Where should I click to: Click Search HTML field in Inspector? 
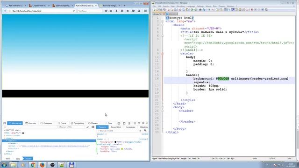click(71, 127)
